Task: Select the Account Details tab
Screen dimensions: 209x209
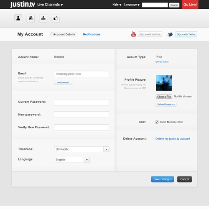Action: click(x=64, y=34)
